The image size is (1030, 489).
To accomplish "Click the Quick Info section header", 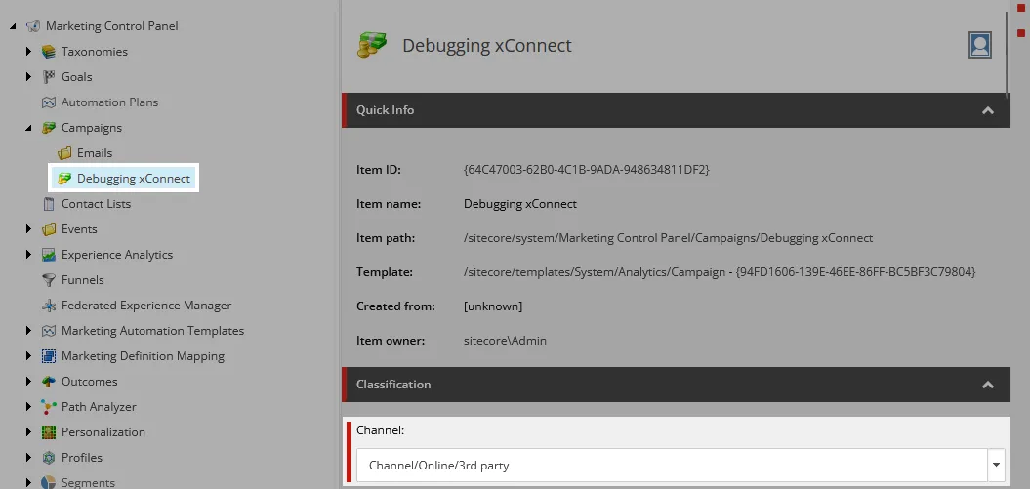I will [x=676, y=110].
